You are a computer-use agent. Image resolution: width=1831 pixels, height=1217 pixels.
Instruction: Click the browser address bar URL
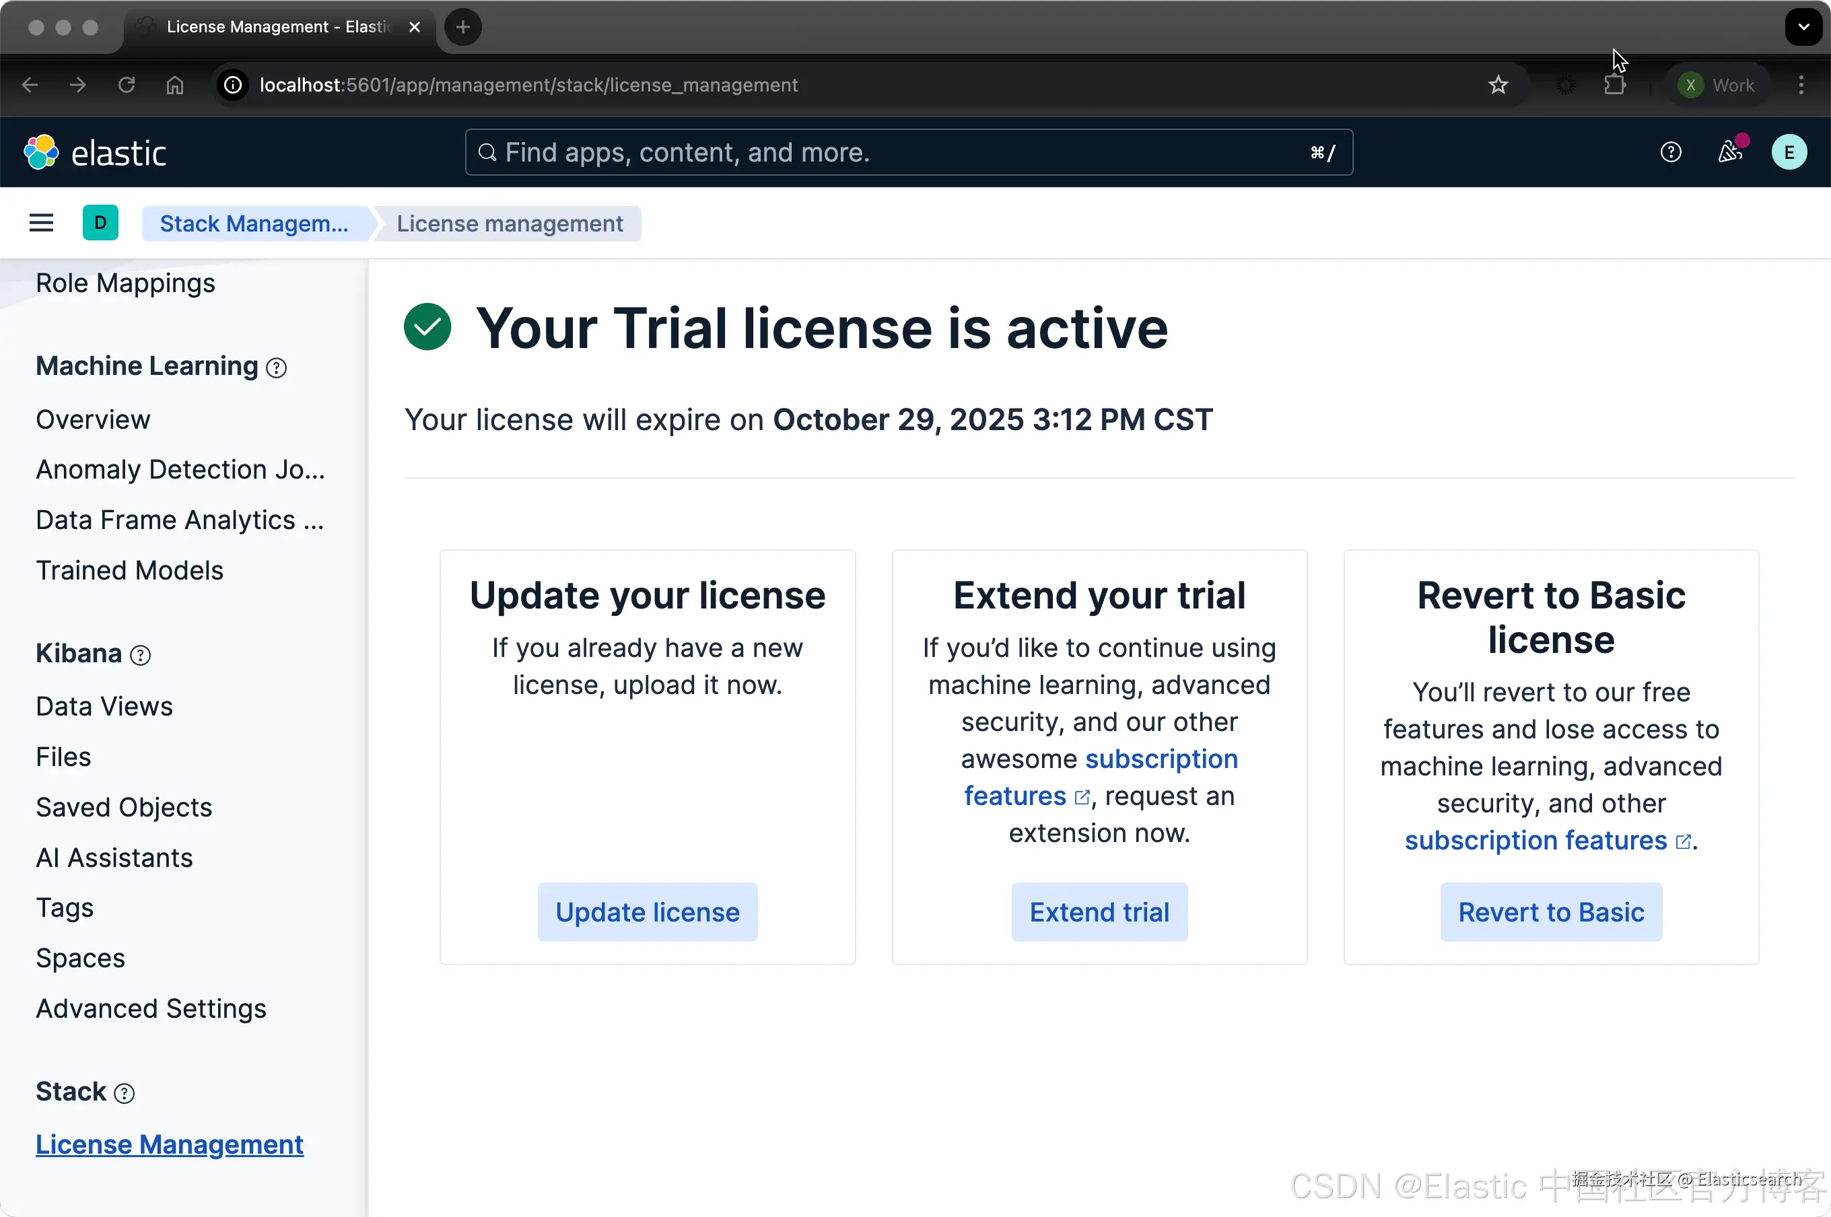click(x=528, y=85)
